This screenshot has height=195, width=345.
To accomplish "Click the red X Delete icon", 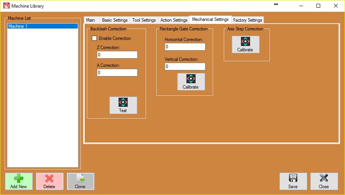I will point(49,179).
